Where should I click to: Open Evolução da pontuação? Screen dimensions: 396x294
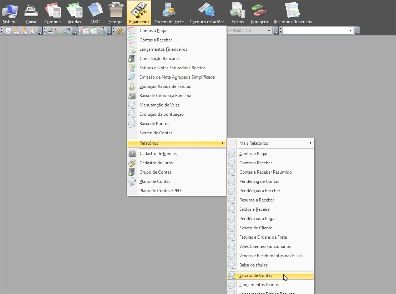(x=177, y=114)
